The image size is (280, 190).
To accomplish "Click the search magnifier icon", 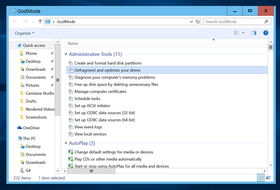I will pos(266,21).
